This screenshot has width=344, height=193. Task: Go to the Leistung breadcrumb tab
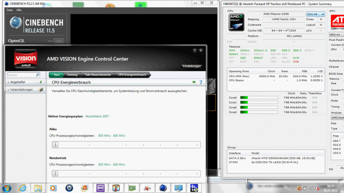tap(72, 75)
